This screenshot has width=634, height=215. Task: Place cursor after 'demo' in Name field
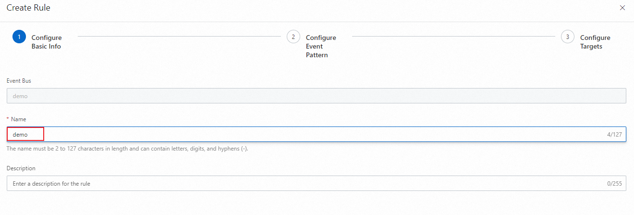tap(28, 135)
